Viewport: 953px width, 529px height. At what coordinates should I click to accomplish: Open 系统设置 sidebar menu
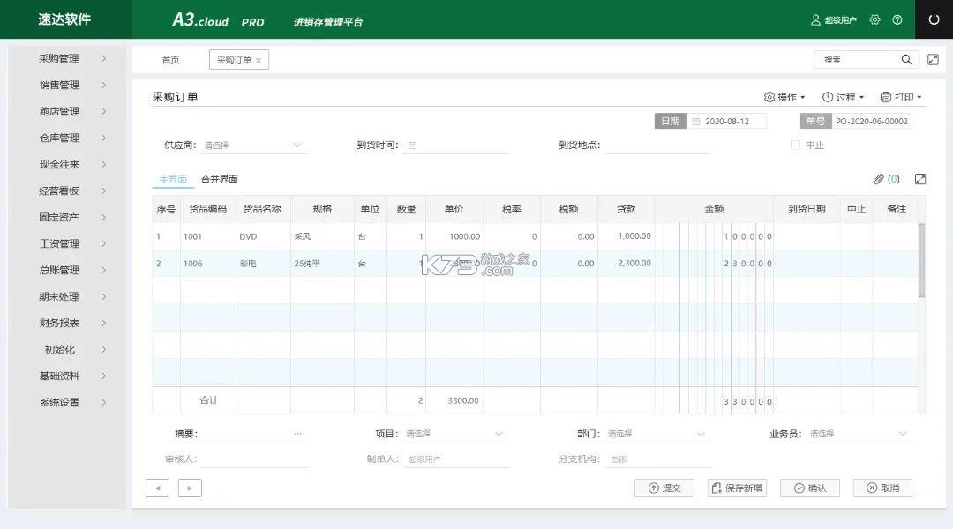tap(67, 402)
